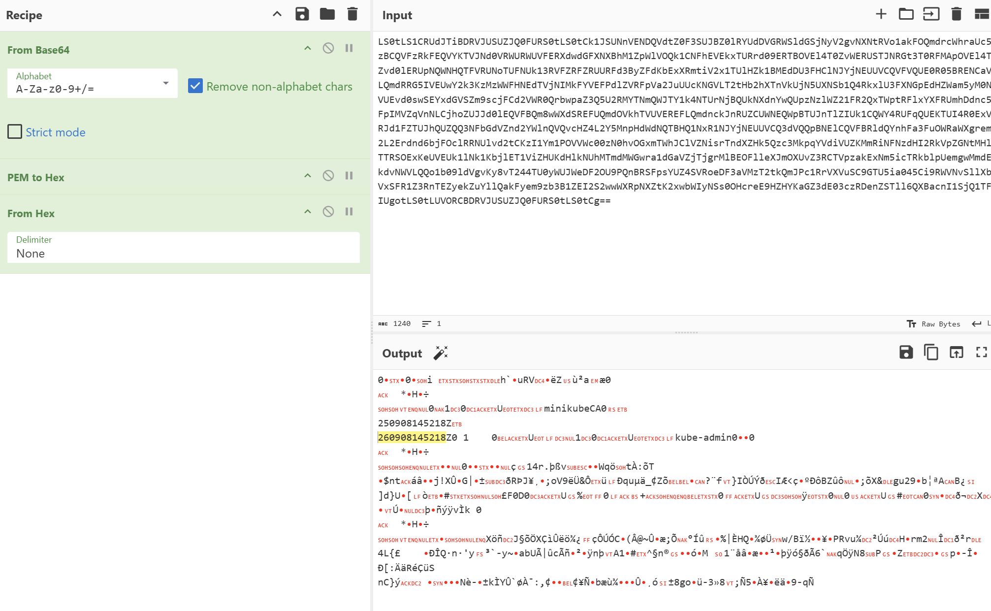Disable the PEM to Hex operation
Viewport: 991px width, 611px height.
point(328,176)
